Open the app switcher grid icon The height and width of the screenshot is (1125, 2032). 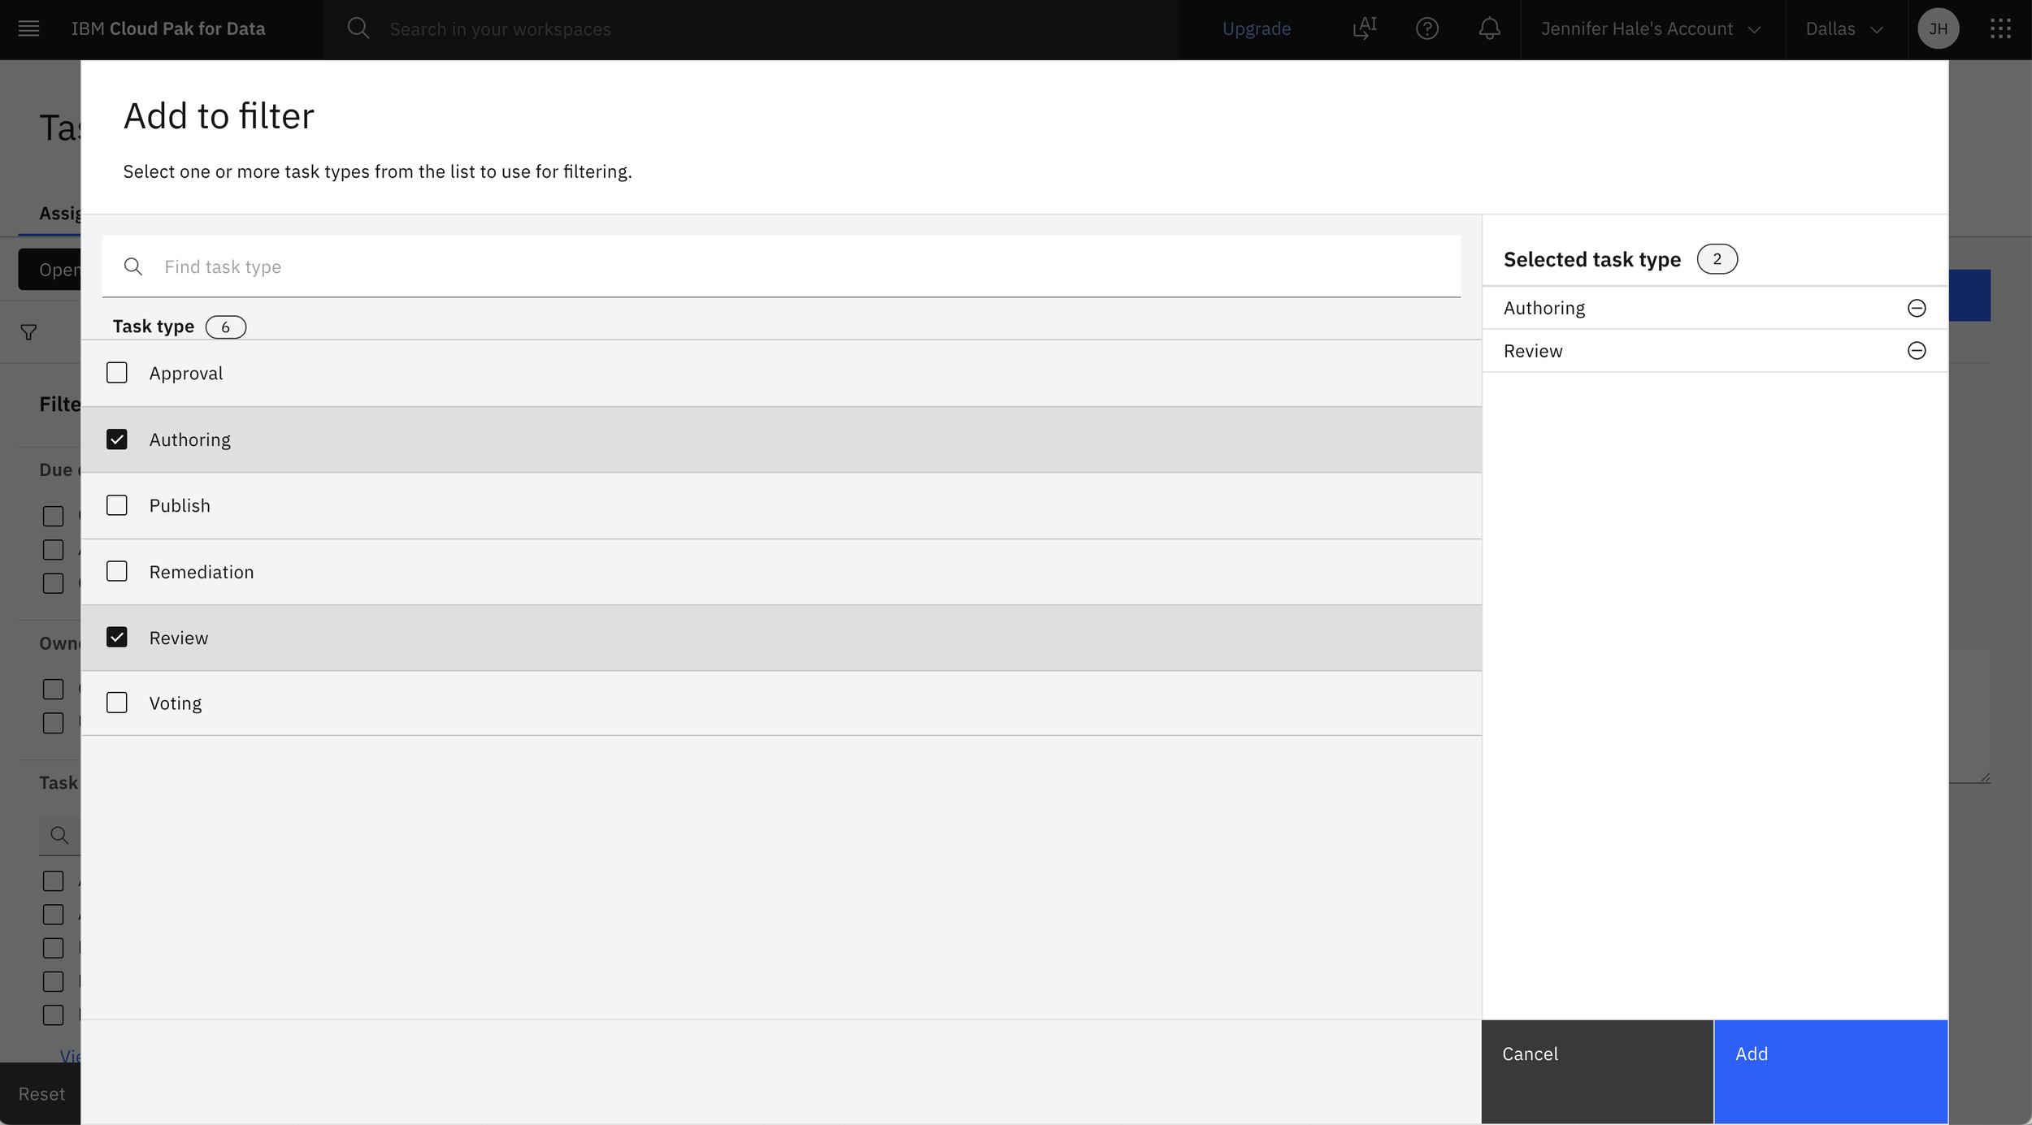pos(2001,28)
